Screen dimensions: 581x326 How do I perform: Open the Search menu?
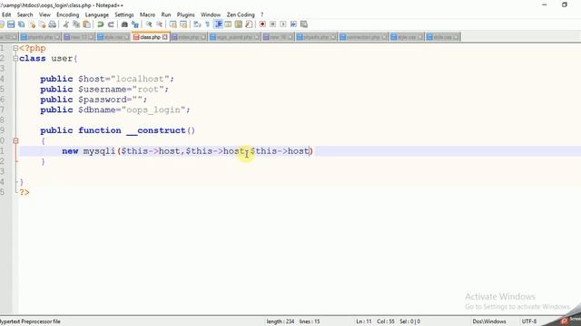pyautogui.click(x=25, y=14)
